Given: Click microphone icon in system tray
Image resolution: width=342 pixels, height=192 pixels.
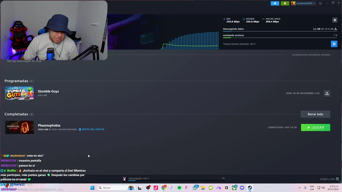Looking at the screenshot, I should tap(305, 188).
